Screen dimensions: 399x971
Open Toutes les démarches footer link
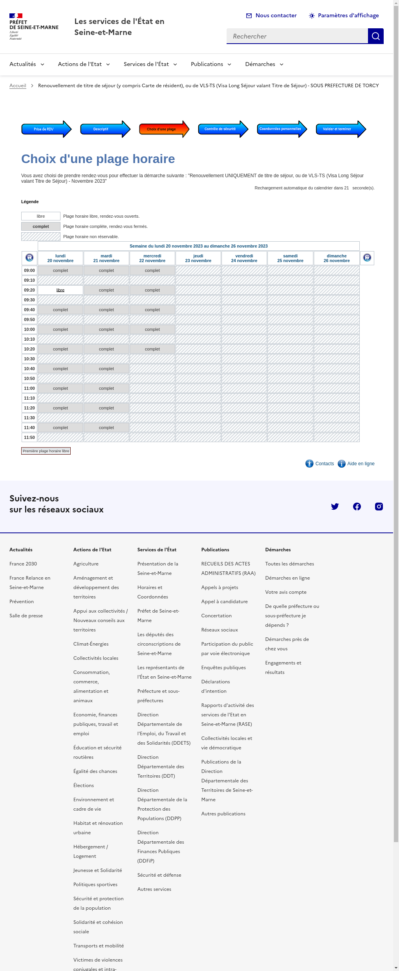[x=289, y=564]
